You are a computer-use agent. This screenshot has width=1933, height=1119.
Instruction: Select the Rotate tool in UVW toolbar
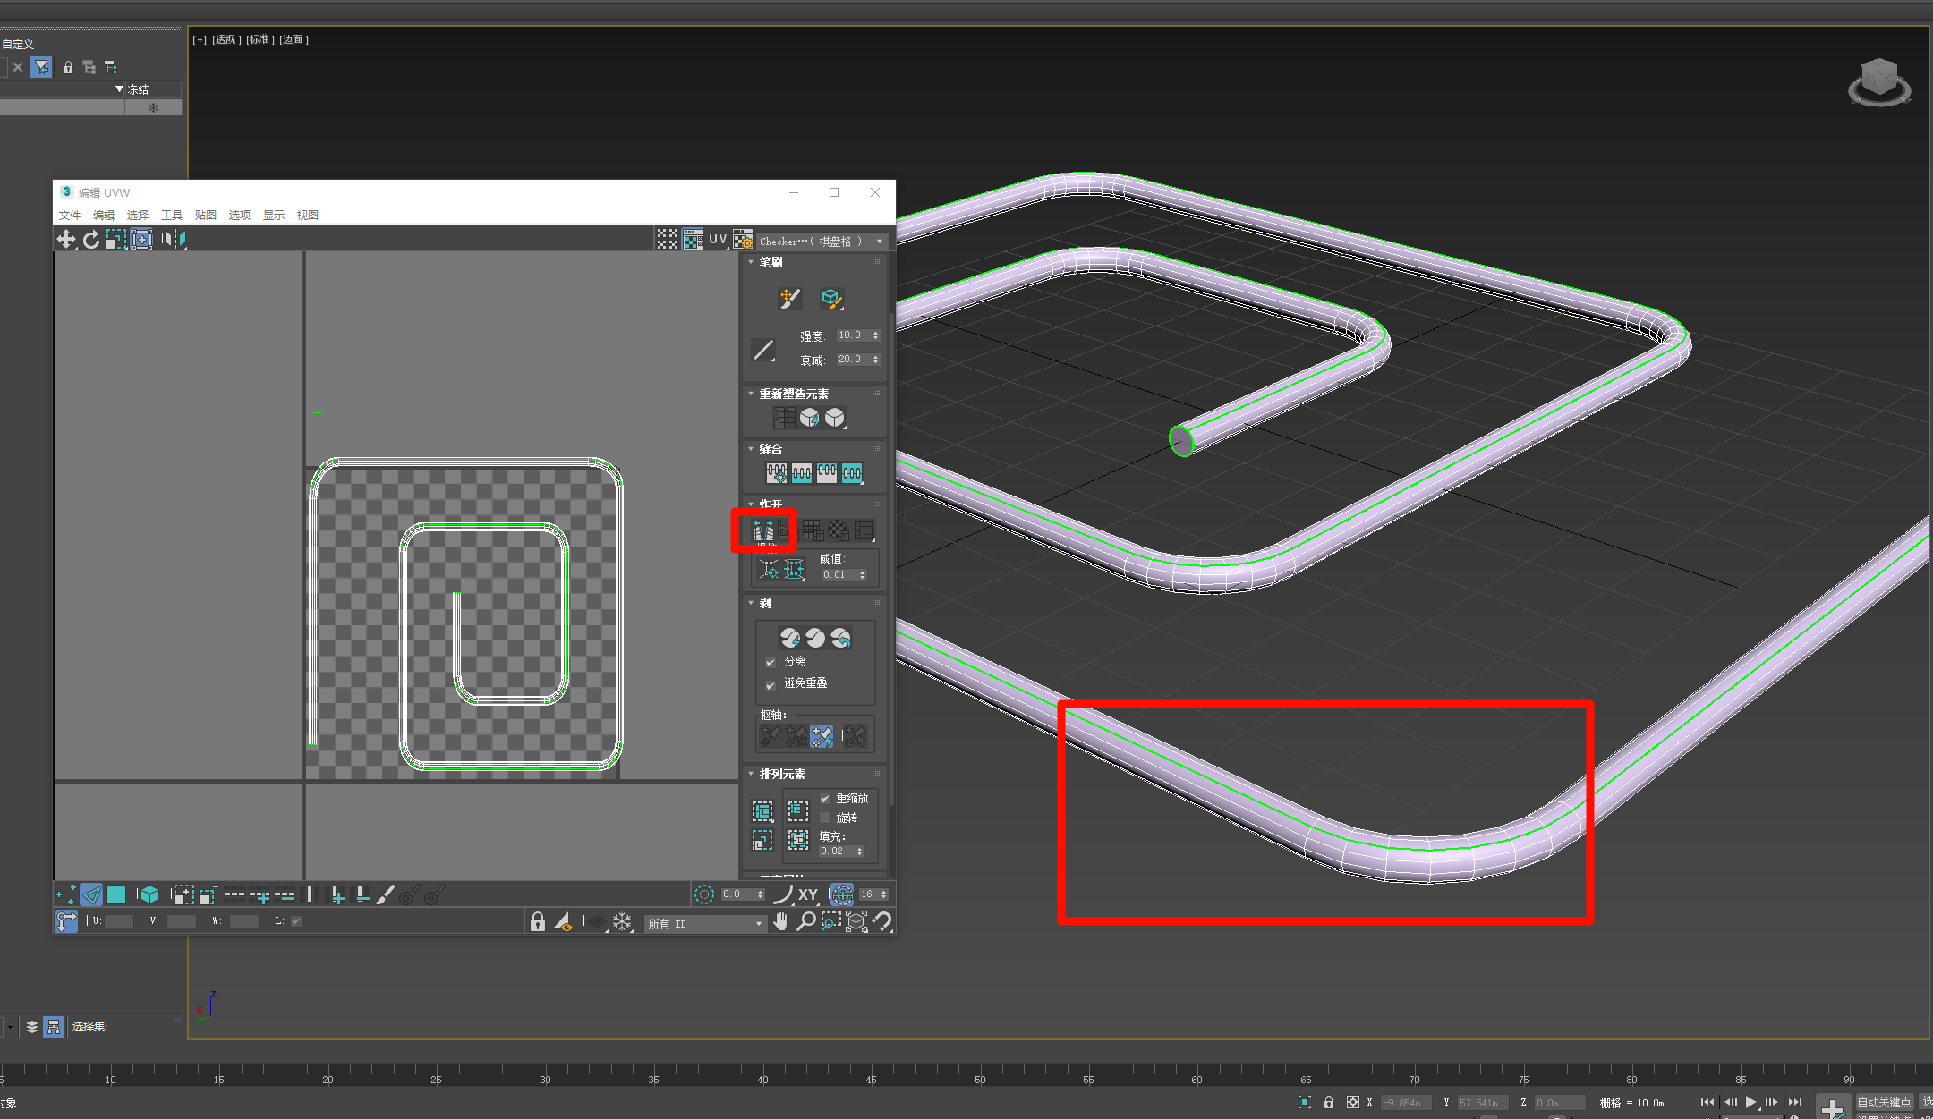pyautogui.click(x=91, y=239)
